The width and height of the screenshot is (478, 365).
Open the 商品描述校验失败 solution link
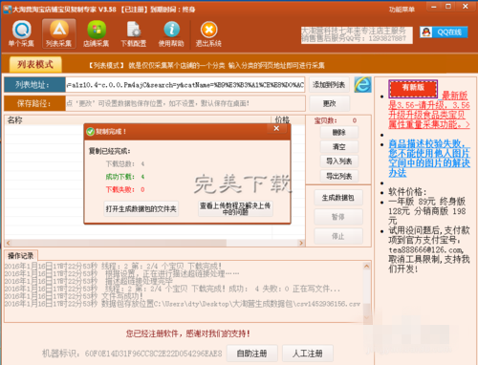[x=429, y=158]
